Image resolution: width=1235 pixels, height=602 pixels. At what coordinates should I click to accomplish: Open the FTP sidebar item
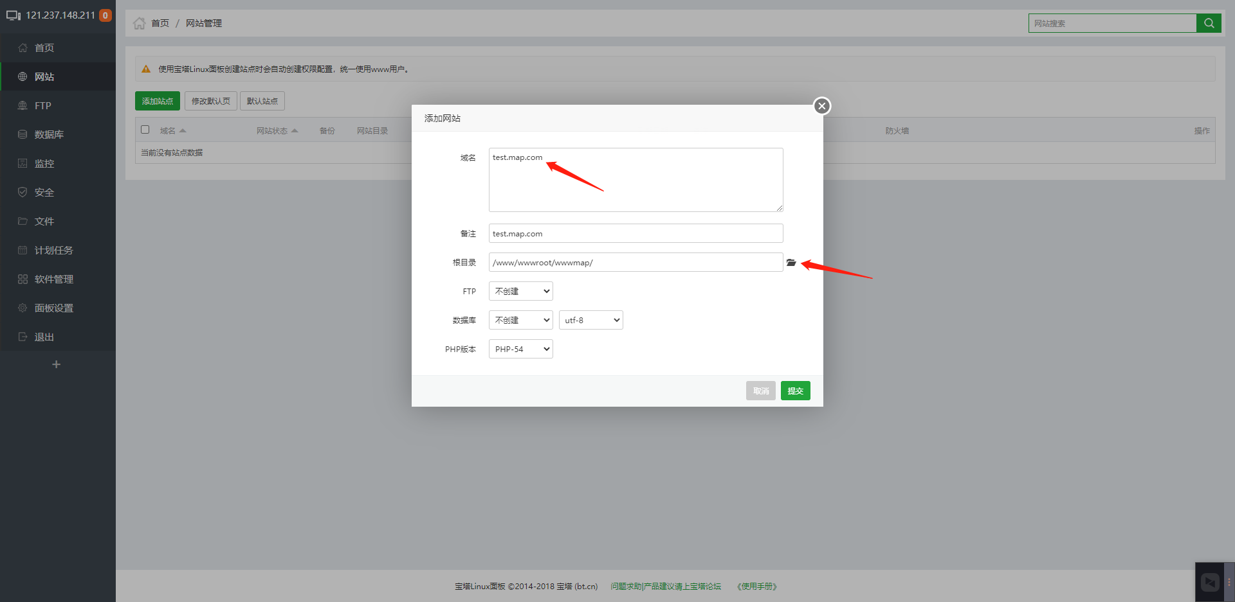58,105
